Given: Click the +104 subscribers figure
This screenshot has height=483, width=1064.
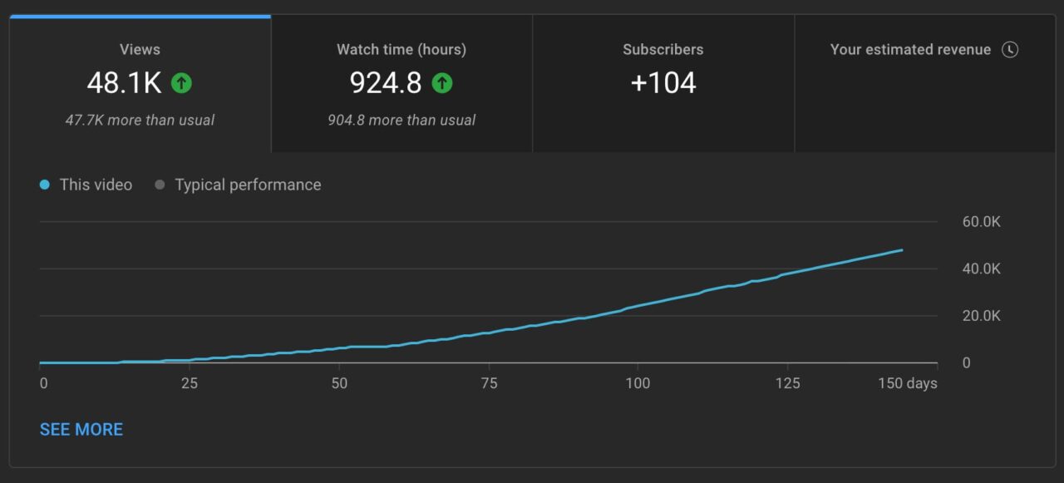Looking at the screenshot, I should pos(663,82).
